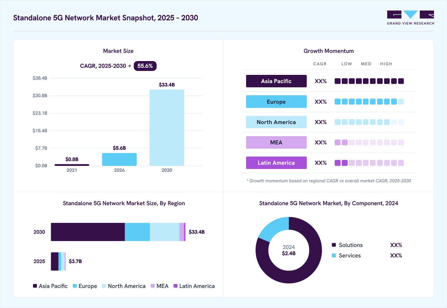The image size is (447, 308).
Task: Click the 'Growth Momentum' heading
Action: [x=329, y=51]
